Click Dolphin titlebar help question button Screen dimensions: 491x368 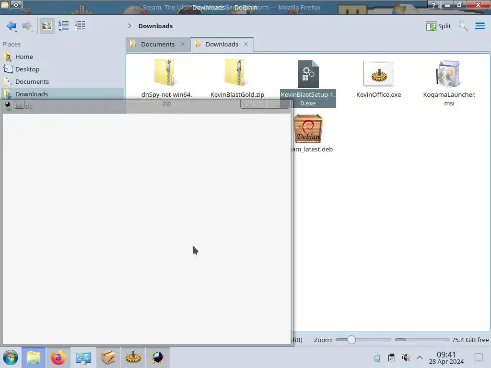[x=433, y=5]
